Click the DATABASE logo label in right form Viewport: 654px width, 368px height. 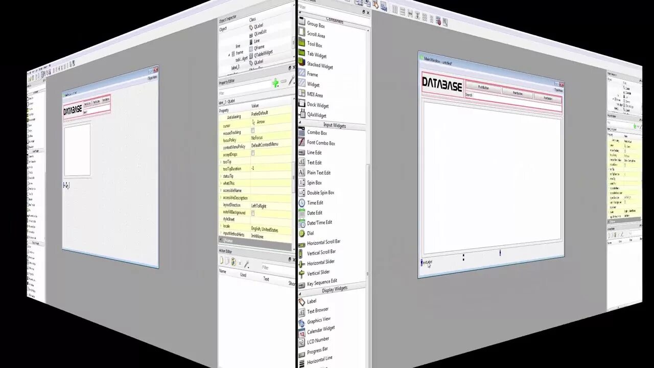(x=442, y=83)
